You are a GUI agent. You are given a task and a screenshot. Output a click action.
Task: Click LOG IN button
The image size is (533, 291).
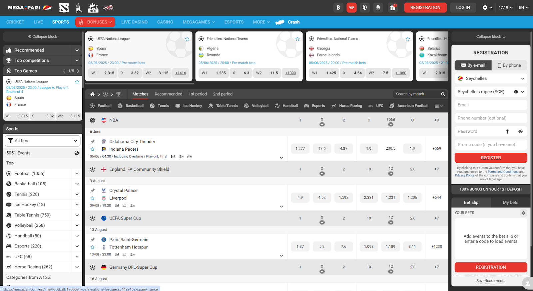click(x=463, y=7)
